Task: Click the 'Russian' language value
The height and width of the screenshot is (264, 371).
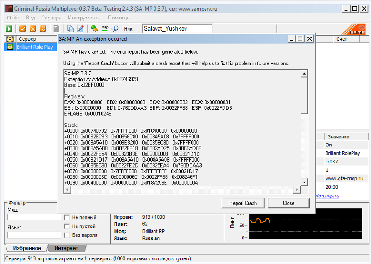Action: pos(151,238)
